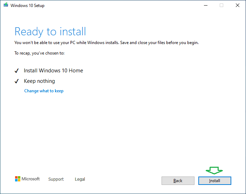Select the Keep nothing text
This screenshot has height=194, width=246.
coord(39,81)
